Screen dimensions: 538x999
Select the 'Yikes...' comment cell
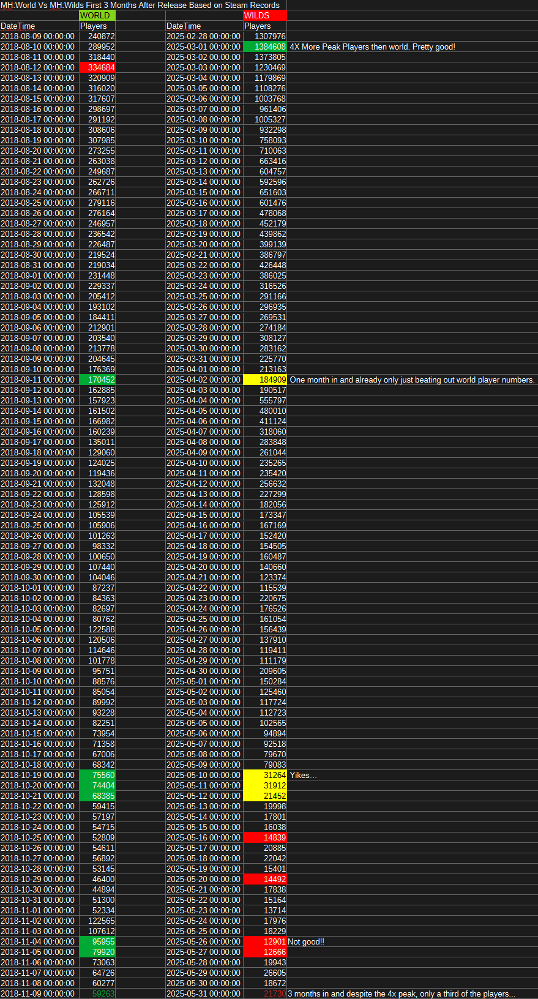(x=303, y=775)
